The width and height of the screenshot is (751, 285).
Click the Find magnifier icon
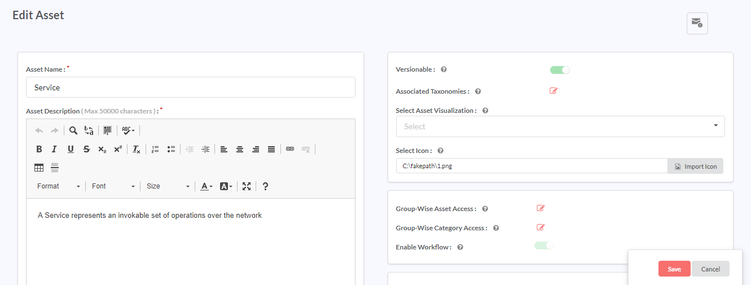coord(73,130)
